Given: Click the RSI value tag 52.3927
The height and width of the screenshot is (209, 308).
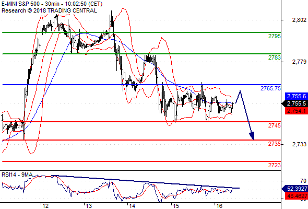Looking at the screenshot, I should pos(295,189).
